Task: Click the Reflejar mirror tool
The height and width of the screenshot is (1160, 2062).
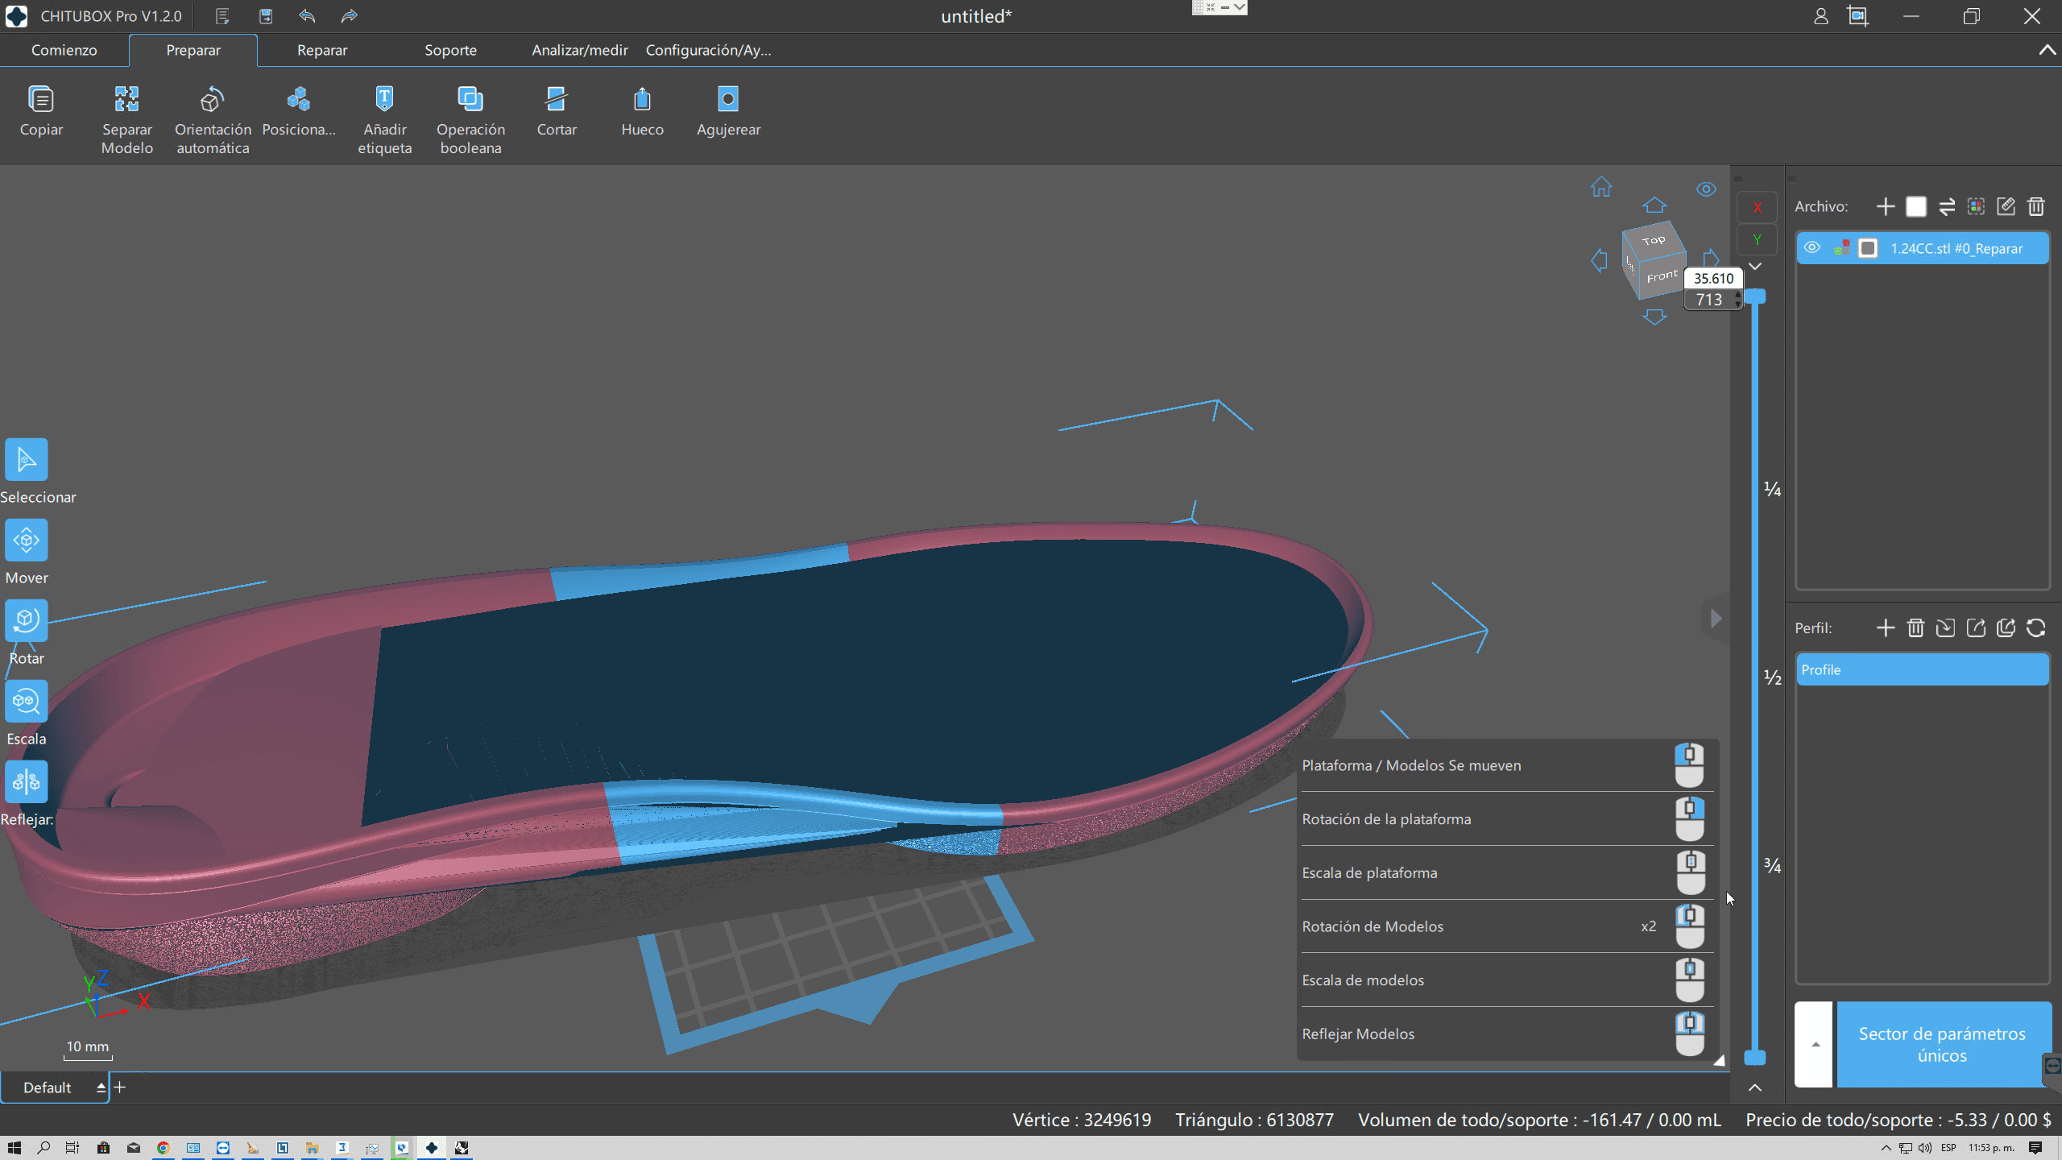Action: (26, 781)
